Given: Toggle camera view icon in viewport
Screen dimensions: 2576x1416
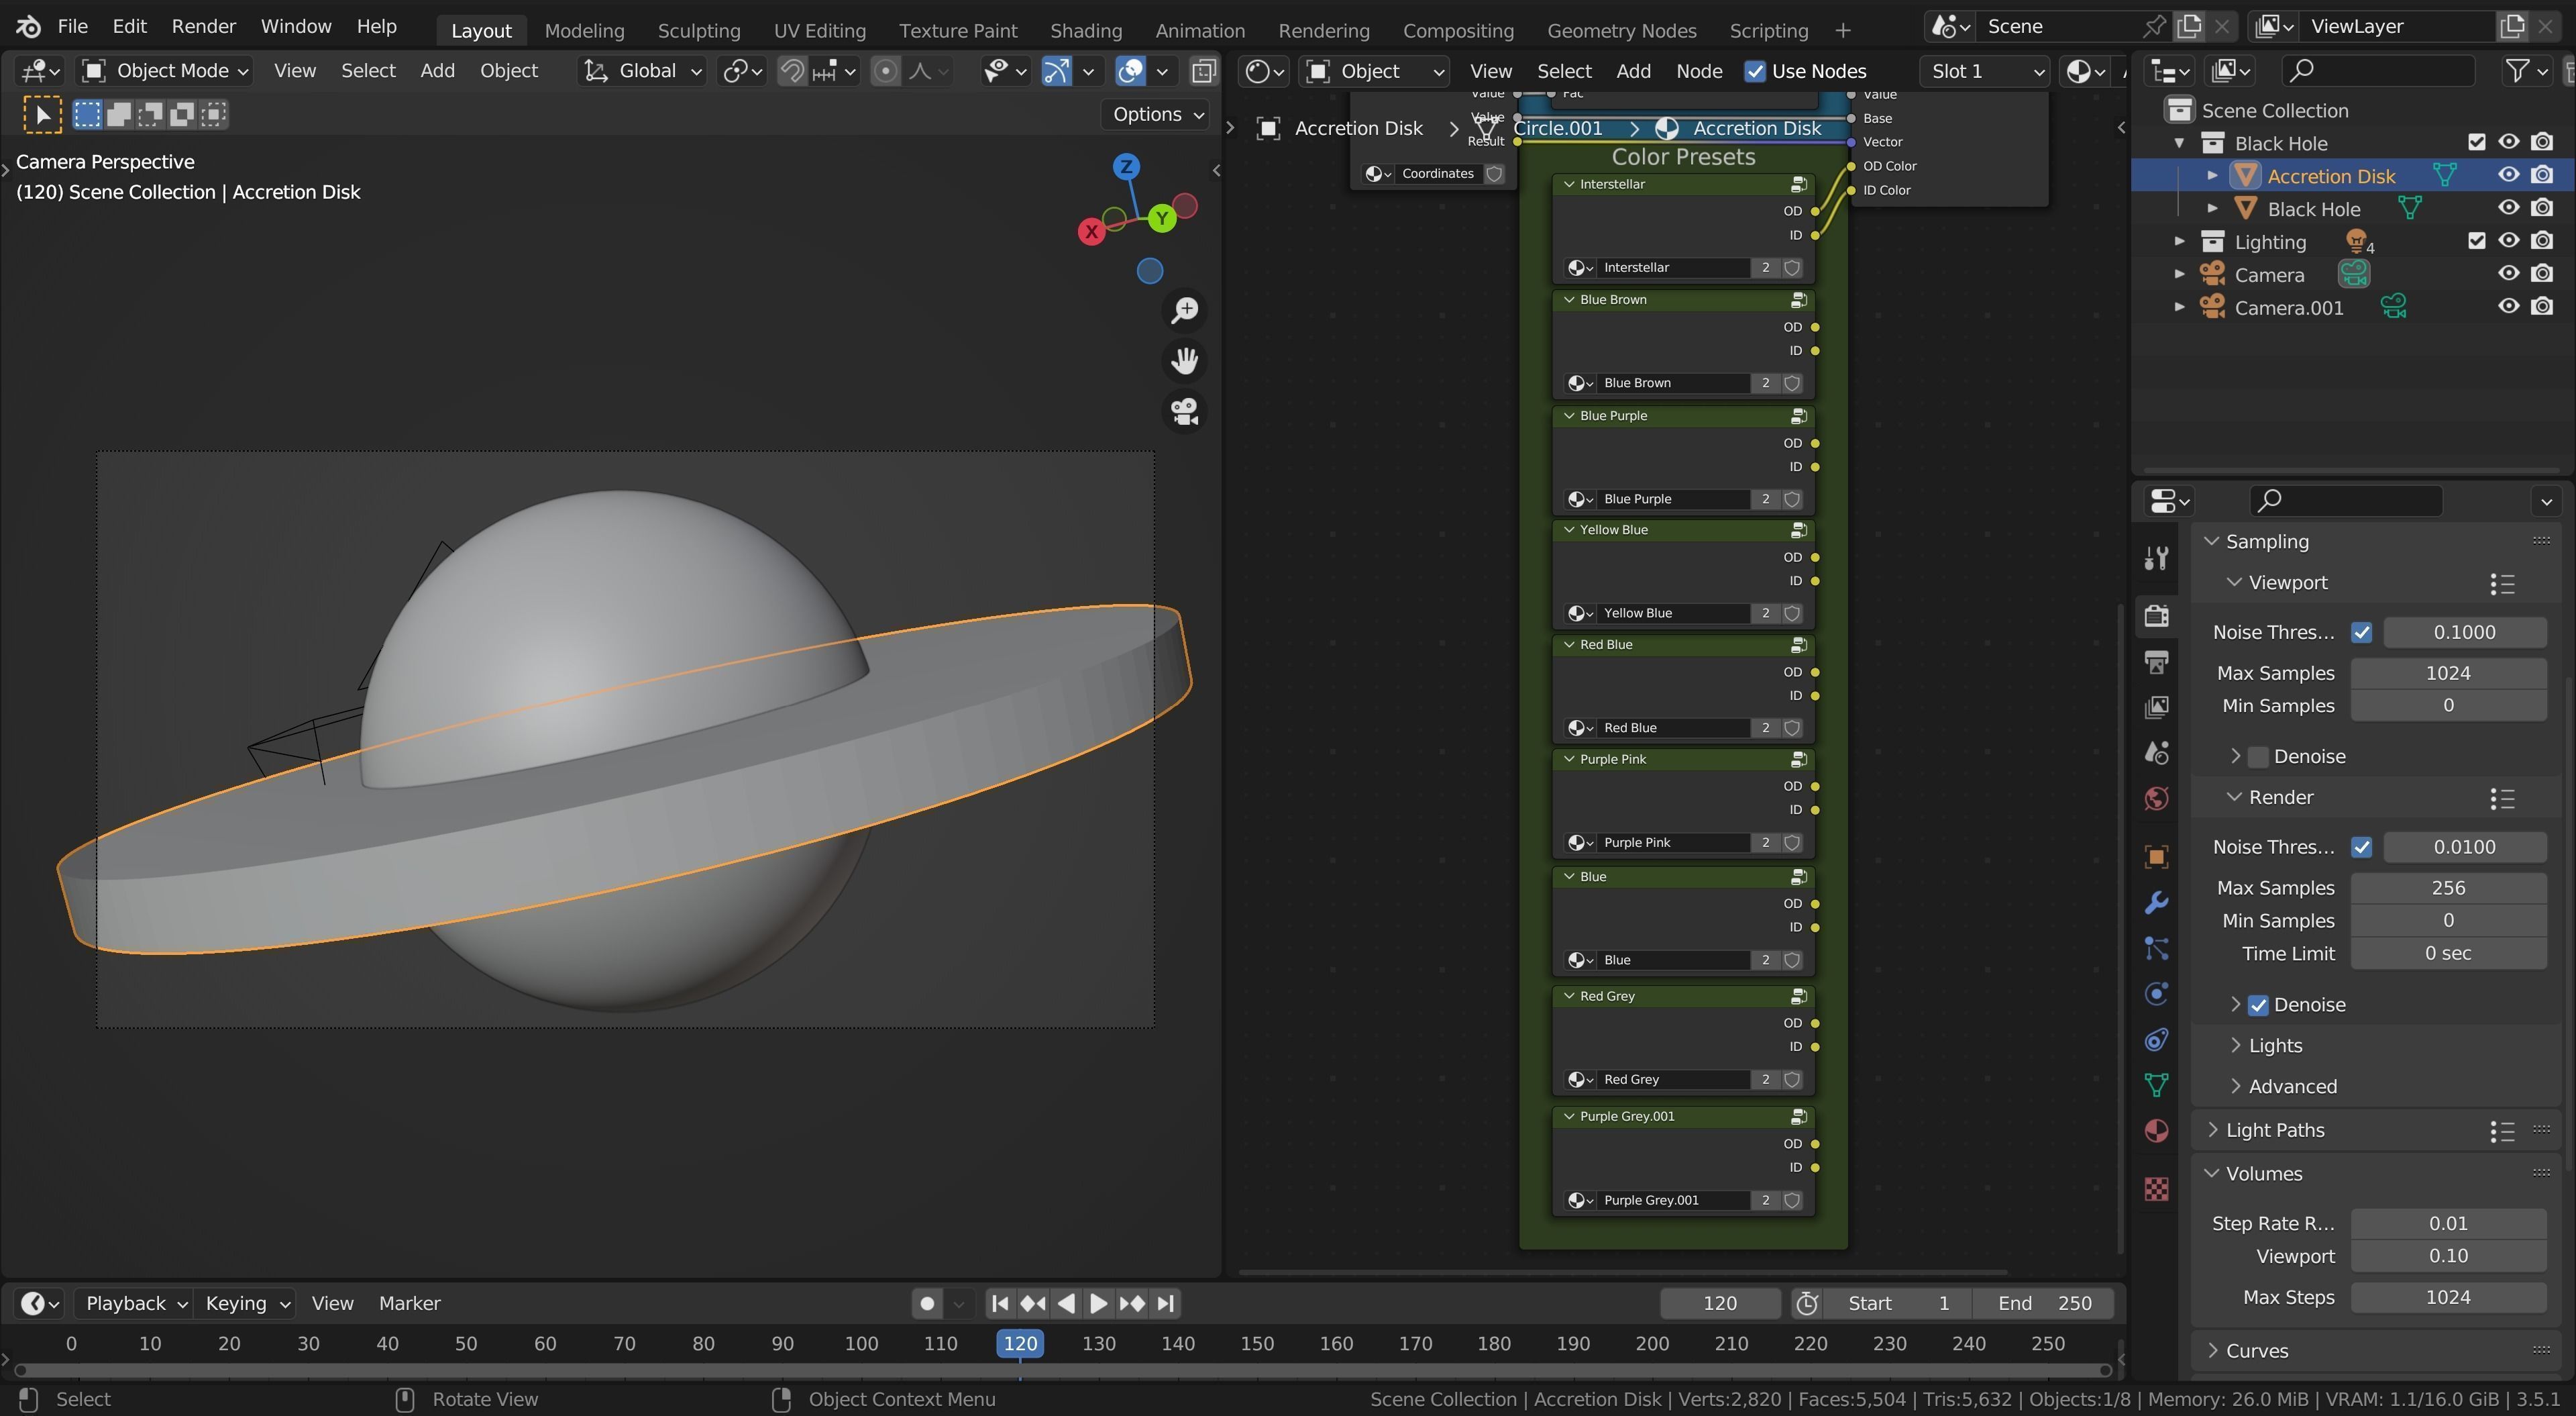Looking at the screenshot, I should tap(1185, 411).
